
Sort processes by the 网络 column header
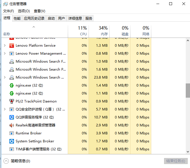pyautogui.click(x=141, y=31)
